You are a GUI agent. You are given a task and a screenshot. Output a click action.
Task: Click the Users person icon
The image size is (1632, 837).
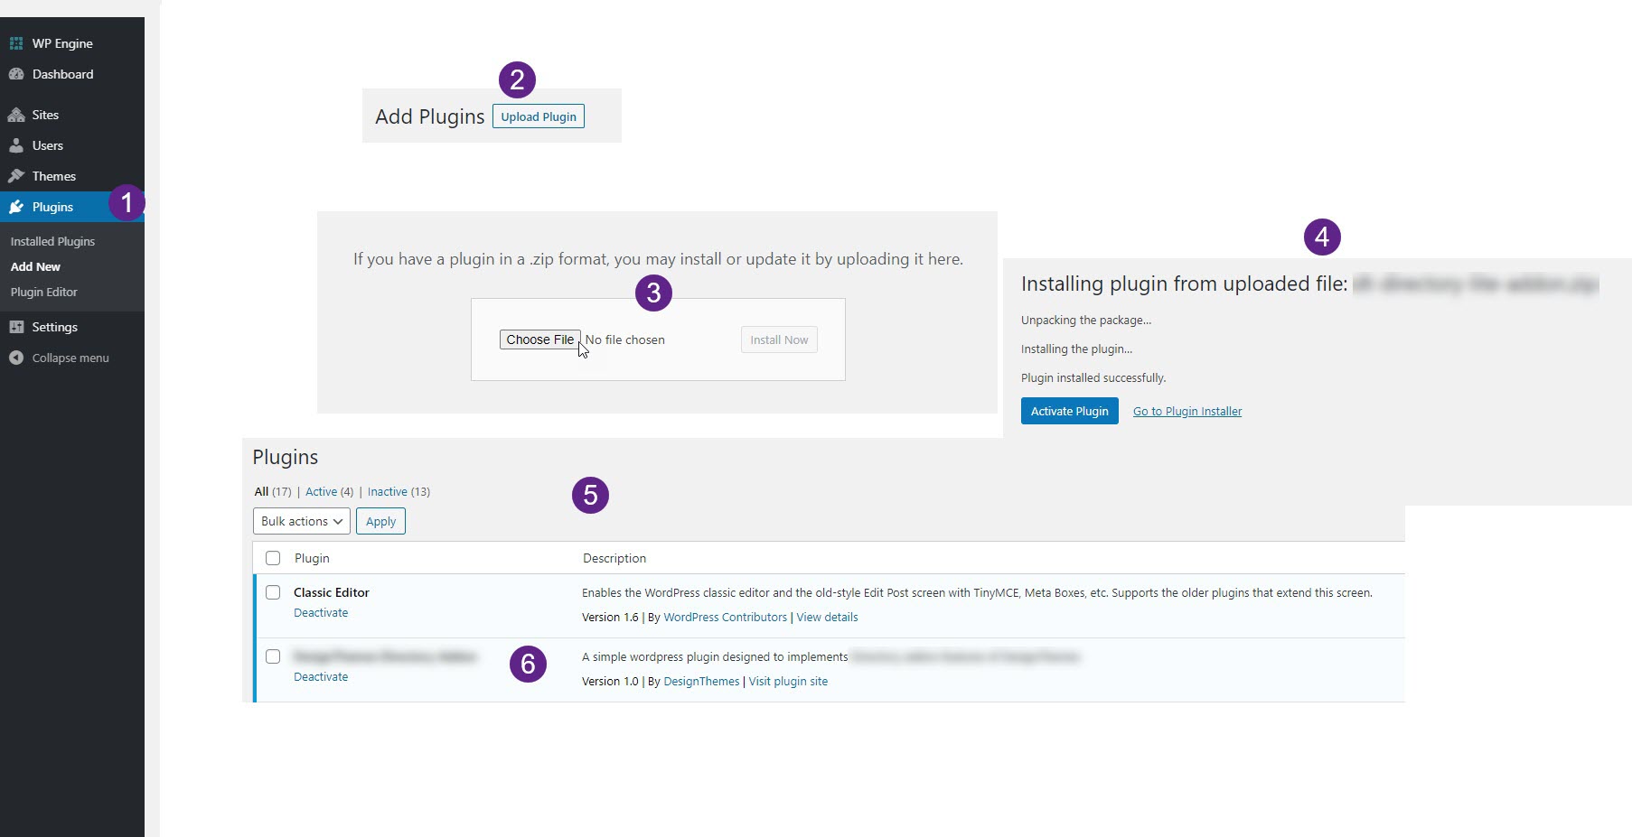[x=16, y=145]
